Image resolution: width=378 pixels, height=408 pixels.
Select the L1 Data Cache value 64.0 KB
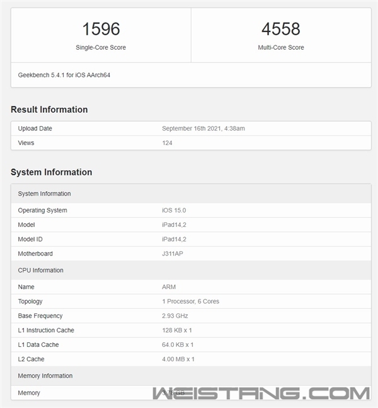pos(178,345)
